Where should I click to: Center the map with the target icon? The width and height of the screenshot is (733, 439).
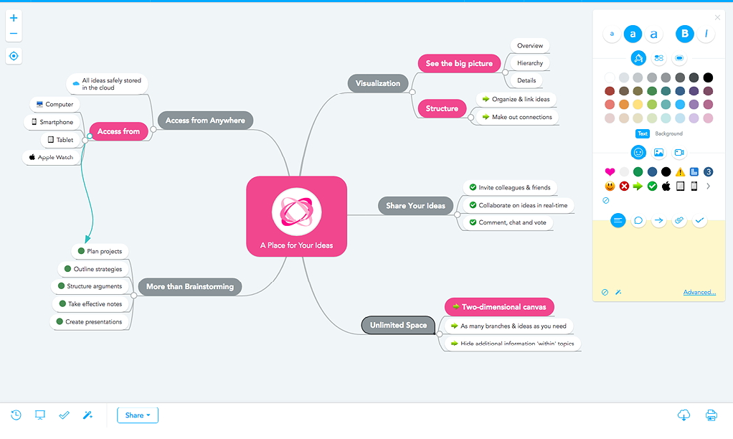coord(14,56)
